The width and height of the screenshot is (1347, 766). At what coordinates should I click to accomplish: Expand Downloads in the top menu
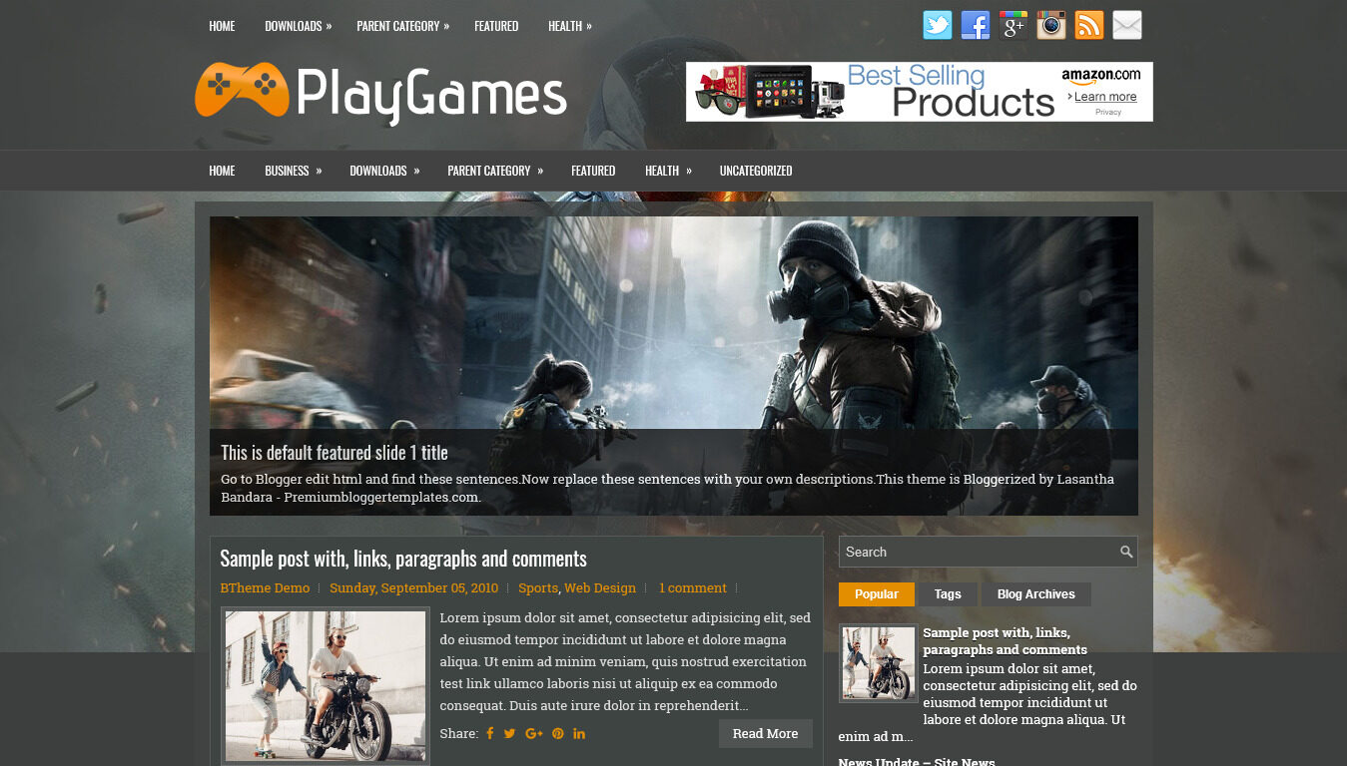pyautogui.click(x=298, y=26)
